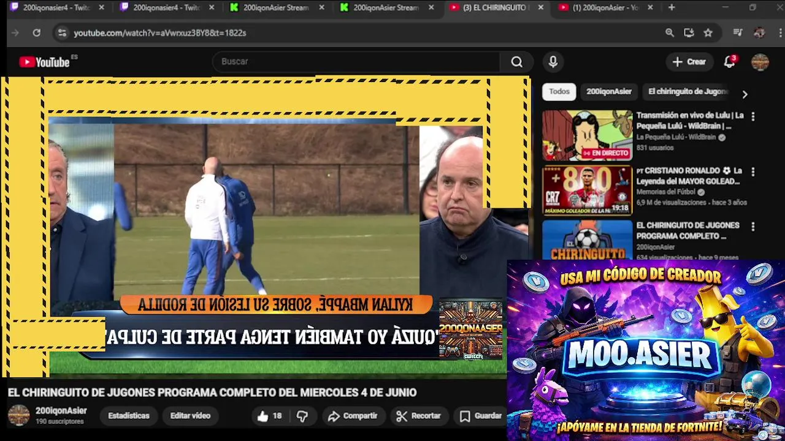
Task: Reload the YouTube page
Action: point(37,33)
